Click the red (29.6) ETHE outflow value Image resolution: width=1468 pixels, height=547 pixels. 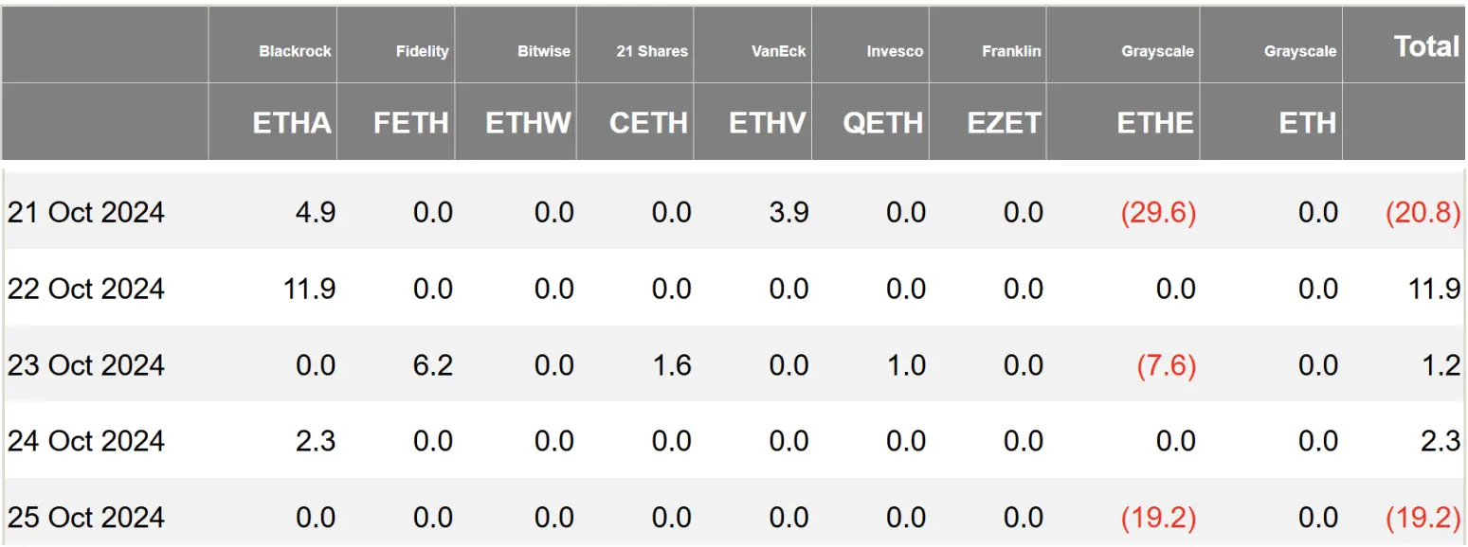click(x=1158, y=212)
